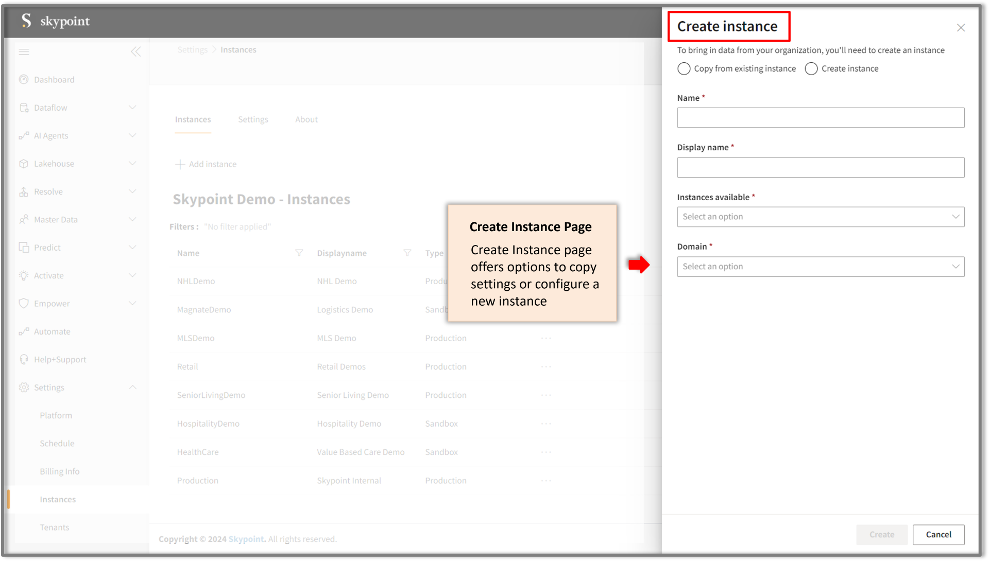The image size is (989, 561).
Task: Click the Dataflow icon in sidebar
Action: tap(24, 108)
